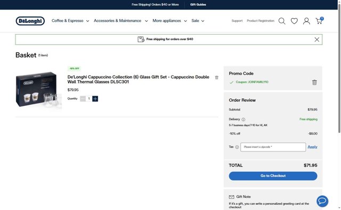This screenshot has width=341, height=210.
Task: Open the gift set product thumbnail
Action: coord(38,90)
